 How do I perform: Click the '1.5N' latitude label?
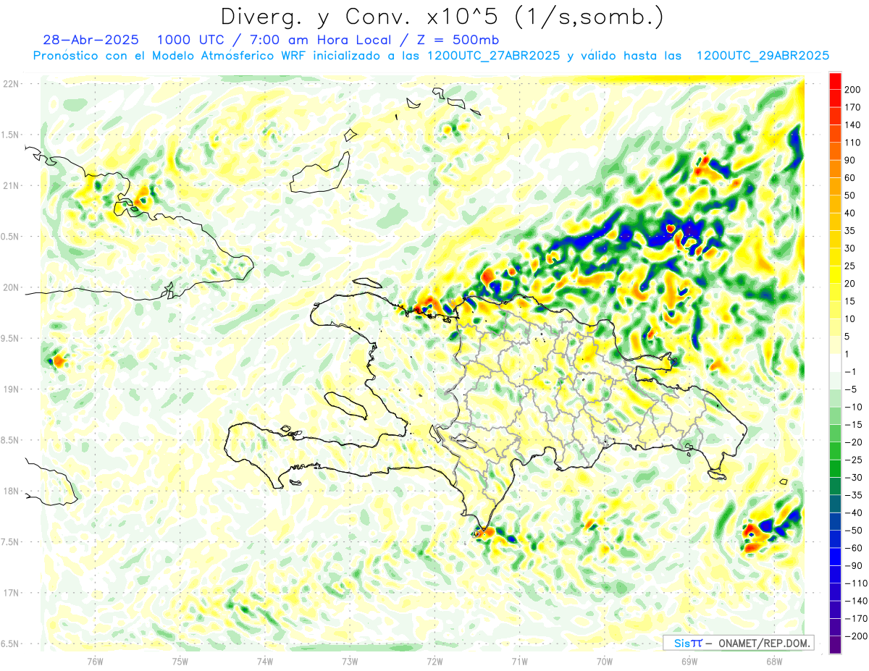[x=11, y=135]
